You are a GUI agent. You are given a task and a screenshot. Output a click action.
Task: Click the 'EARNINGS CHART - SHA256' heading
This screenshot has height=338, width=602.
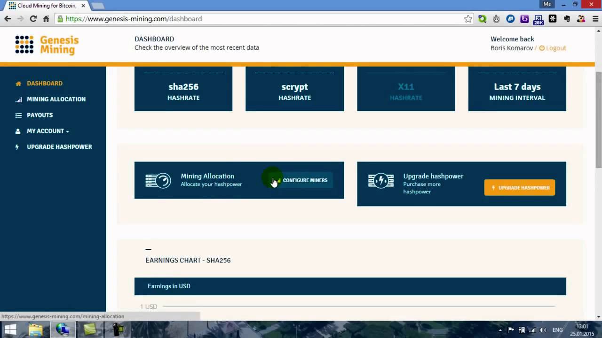click(x=188, y=261)
